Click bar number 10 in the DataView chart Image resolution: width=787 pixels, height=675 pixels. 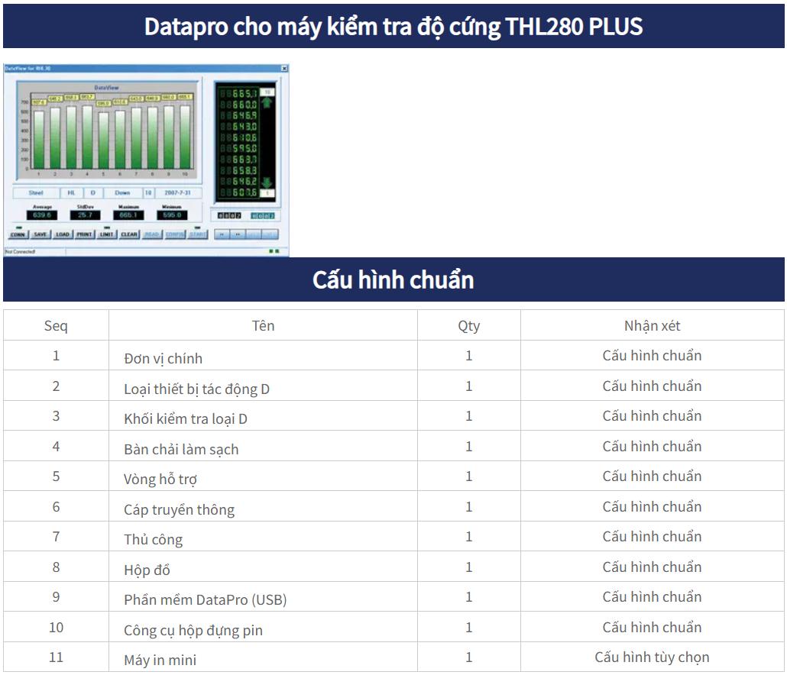click(x=185, y=137)
